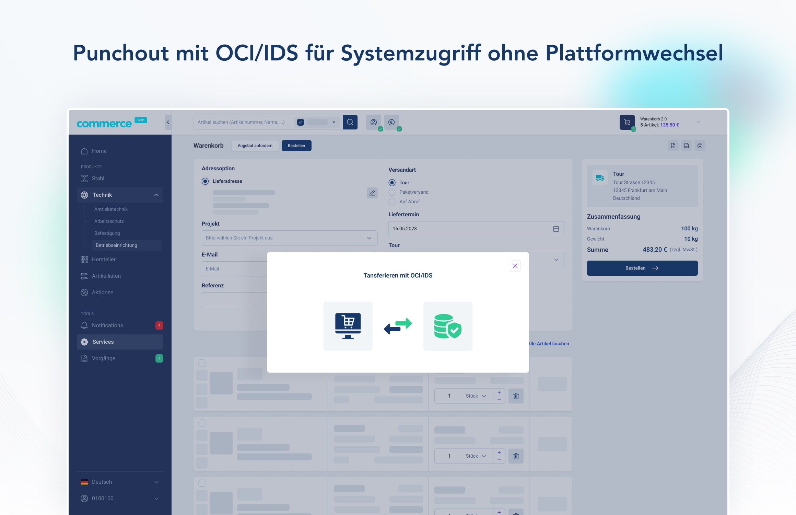This screenshot has width=796, height=515.
Task: Open the user account icon in top bar
Action: click(x=374, y=122)
